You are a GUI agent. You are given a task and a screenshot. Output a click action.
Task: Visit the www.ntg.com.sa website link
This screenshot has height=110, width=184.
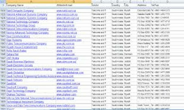tap(65, 25)
